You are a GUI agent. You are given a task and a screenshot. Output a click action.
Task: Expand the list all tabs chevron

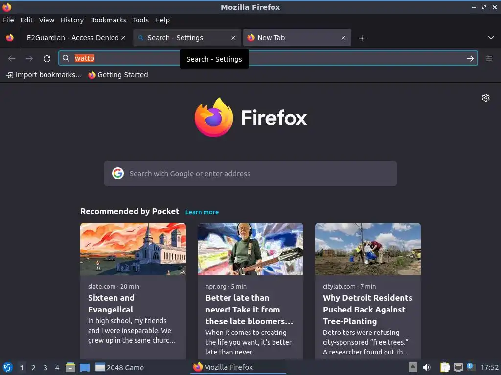(491, 38)
